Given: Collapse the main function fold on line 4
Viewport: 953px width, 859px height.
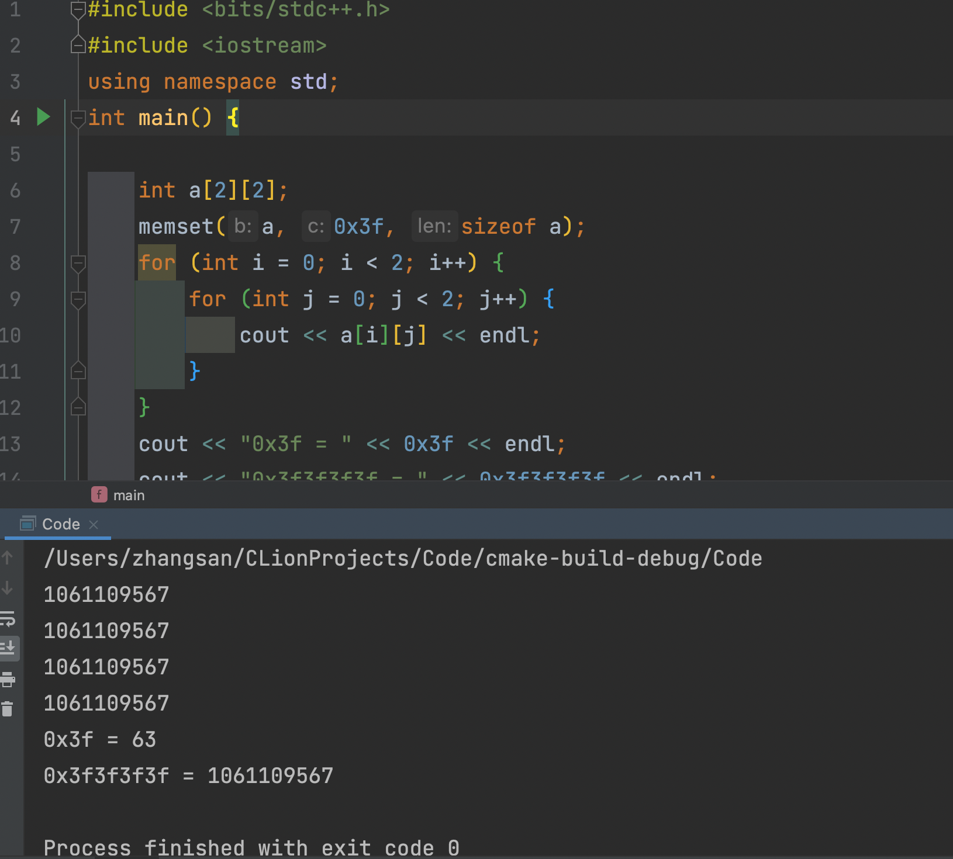Looking at the screenshot, I should tap(78, 118).
